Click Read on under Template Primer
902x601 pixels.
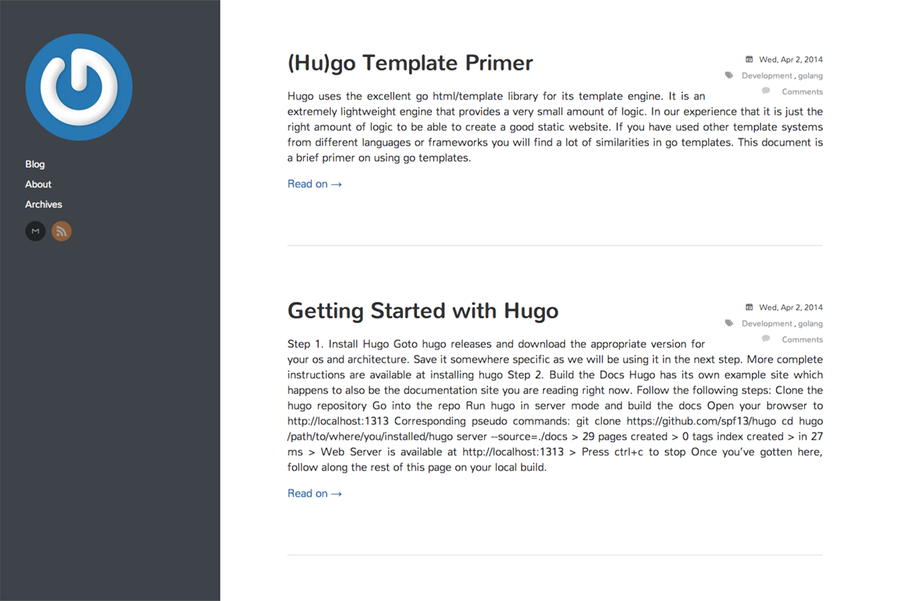[314, 184]
